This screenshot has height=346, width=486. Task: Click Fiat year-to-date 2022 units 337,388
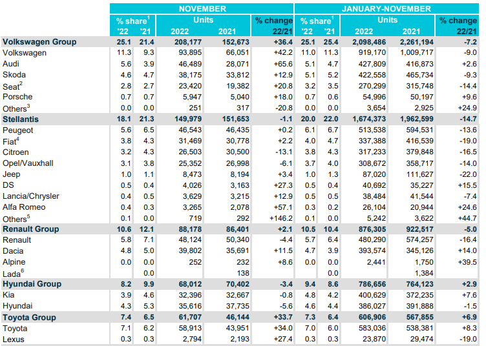point(372,141)
